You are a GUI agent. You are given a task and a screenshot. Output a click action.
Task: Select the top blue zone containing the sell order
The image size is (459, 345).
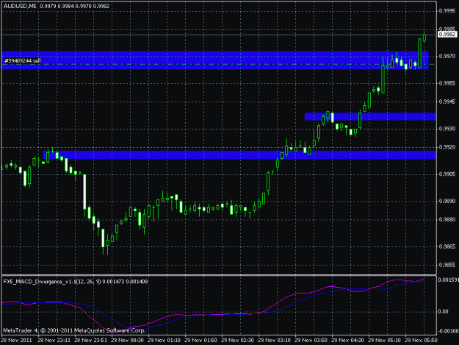[215, 60]
